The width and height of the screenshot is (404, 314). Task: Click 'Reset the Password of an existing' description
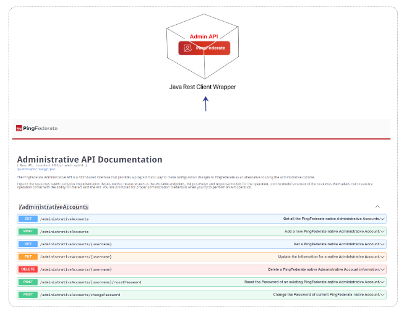click(312, 282)
